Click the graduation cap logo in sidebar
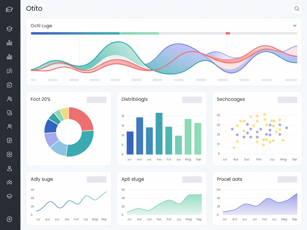This screenshot has height=230, width=307. coord(9,9)
